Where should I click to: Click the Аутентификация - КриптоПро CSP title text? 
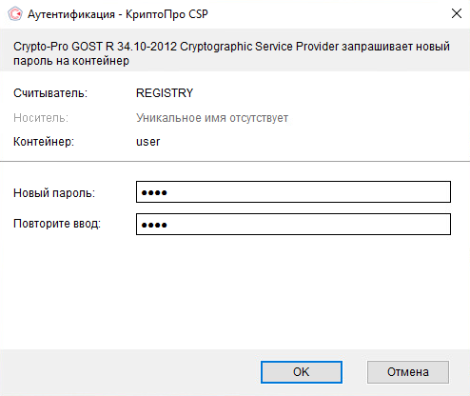[118, 14]
